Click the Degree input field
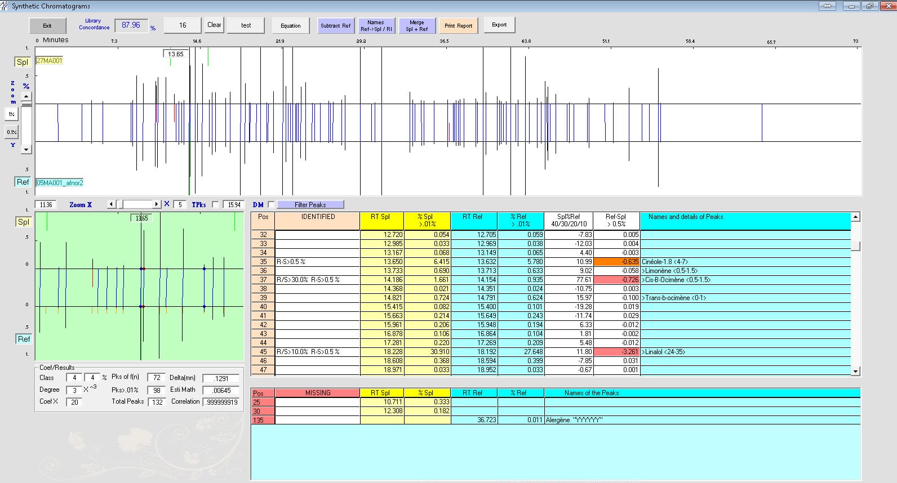Viewport: 897px width, 483px height. pos(74,390)
